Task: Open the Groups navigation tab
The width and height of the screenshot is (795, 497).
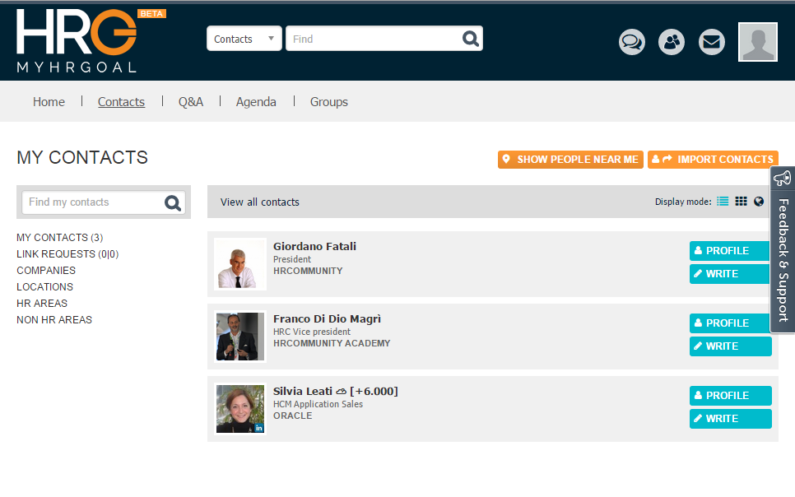Action: coord(329,102)
